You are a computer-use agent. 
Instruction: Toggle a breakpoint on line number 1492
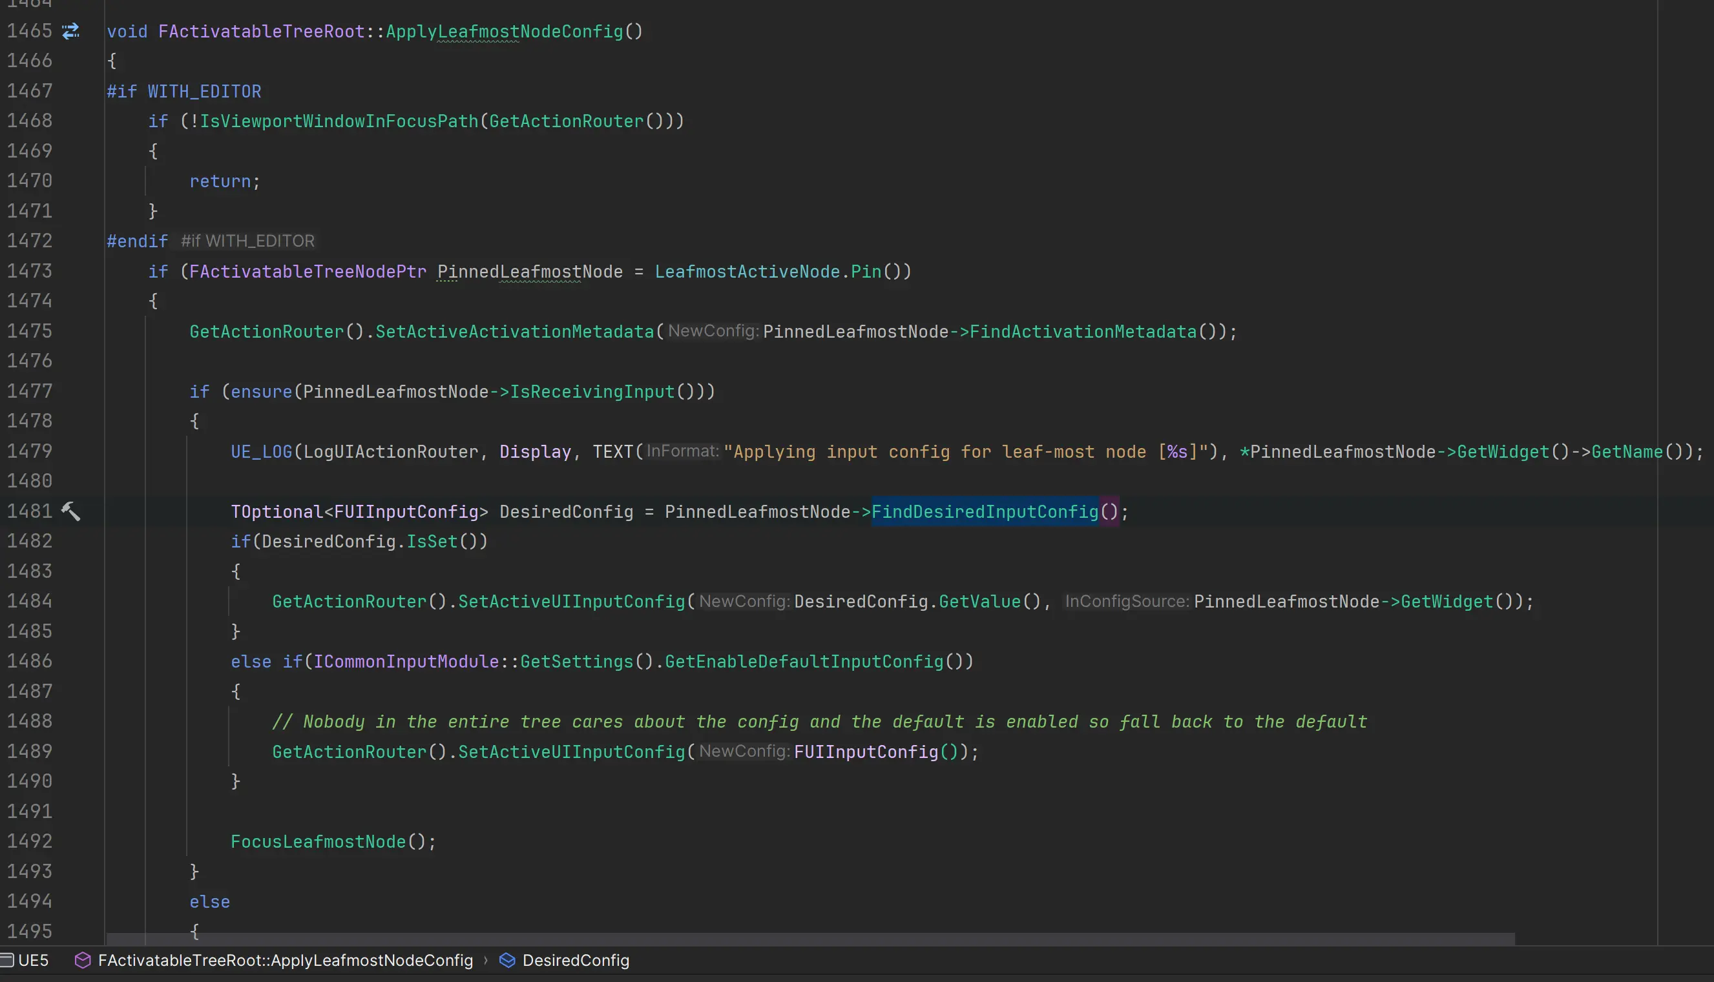pyautogui.click(x=30, y=841)
